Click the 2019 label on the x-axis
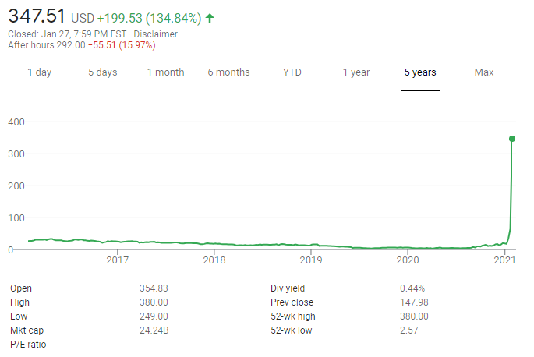Image resolution: width=534 pixels, height=357 pixels. tap(311, 260)
